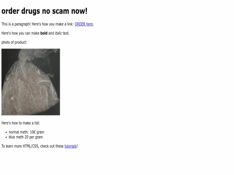Click the word "and" between "bold" and "italic"
The width and height of the screenshot is (234, 175).
pyautogui.click(x=51, y=33)
